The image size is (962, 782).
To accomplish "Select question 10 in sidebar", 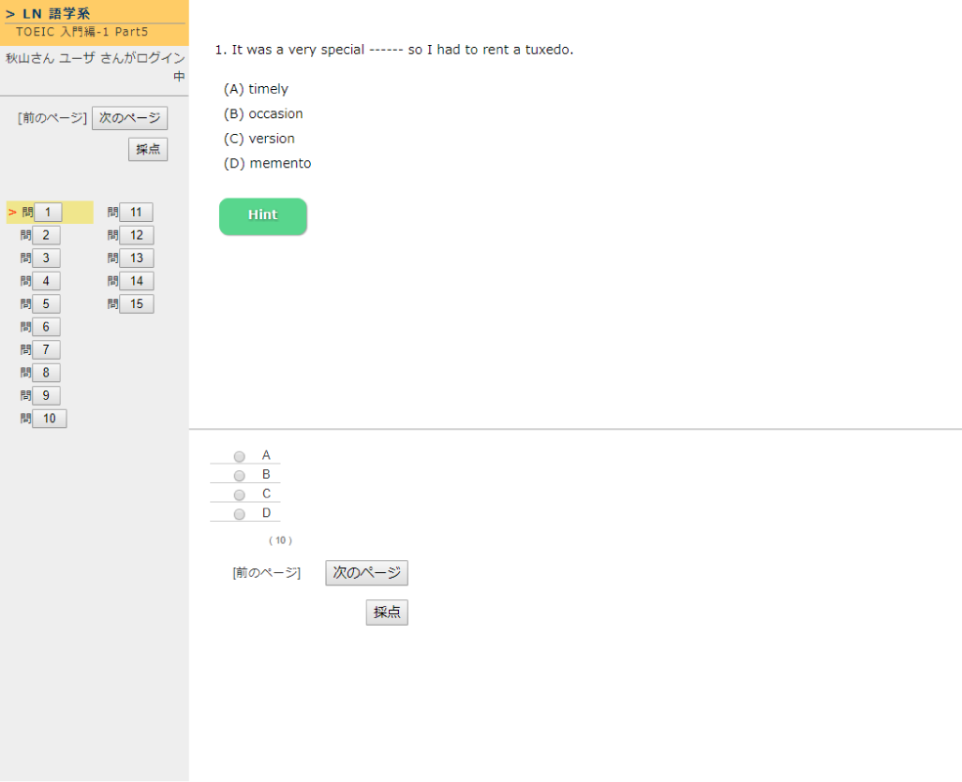I will click(49, 419).
